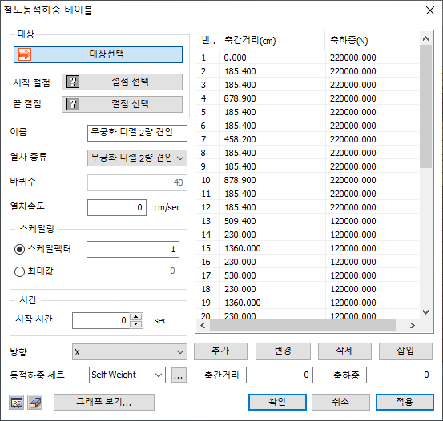Screen dimensions: 443x421
Task: Select row 17 with 530.000 spacing
Action: pyautogui.click(x=308, y=275)
